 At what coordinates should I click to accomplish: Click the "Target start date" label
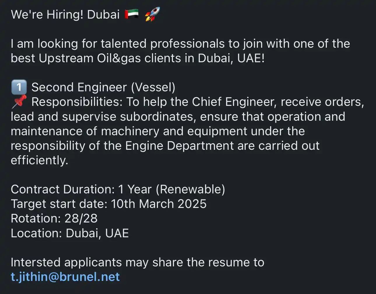point(59,204)
